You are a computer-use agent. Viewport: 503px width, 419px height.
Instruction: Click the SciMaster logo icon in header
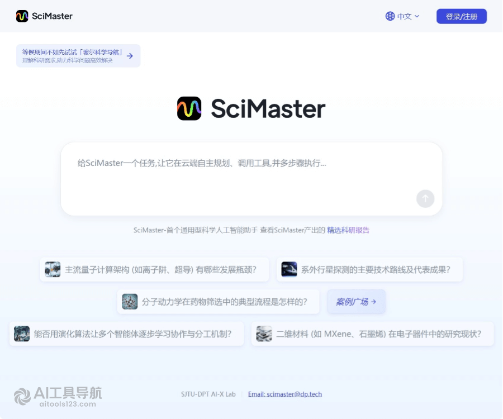pyautogui.click(x=22, y=16)
